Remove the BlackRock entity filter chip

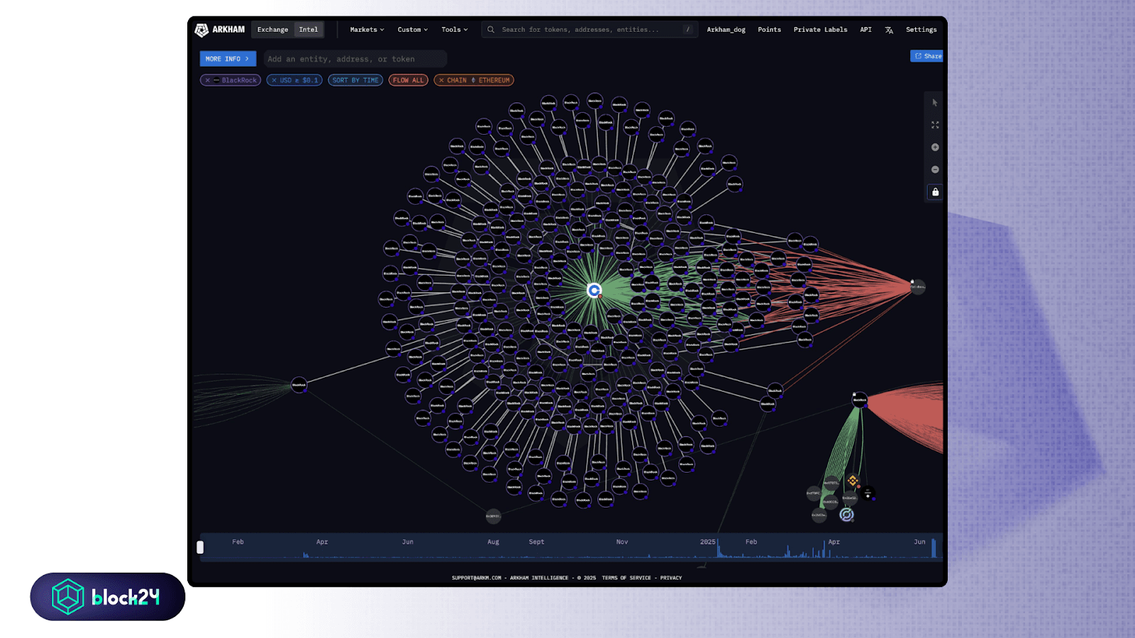tap(208, 80)
